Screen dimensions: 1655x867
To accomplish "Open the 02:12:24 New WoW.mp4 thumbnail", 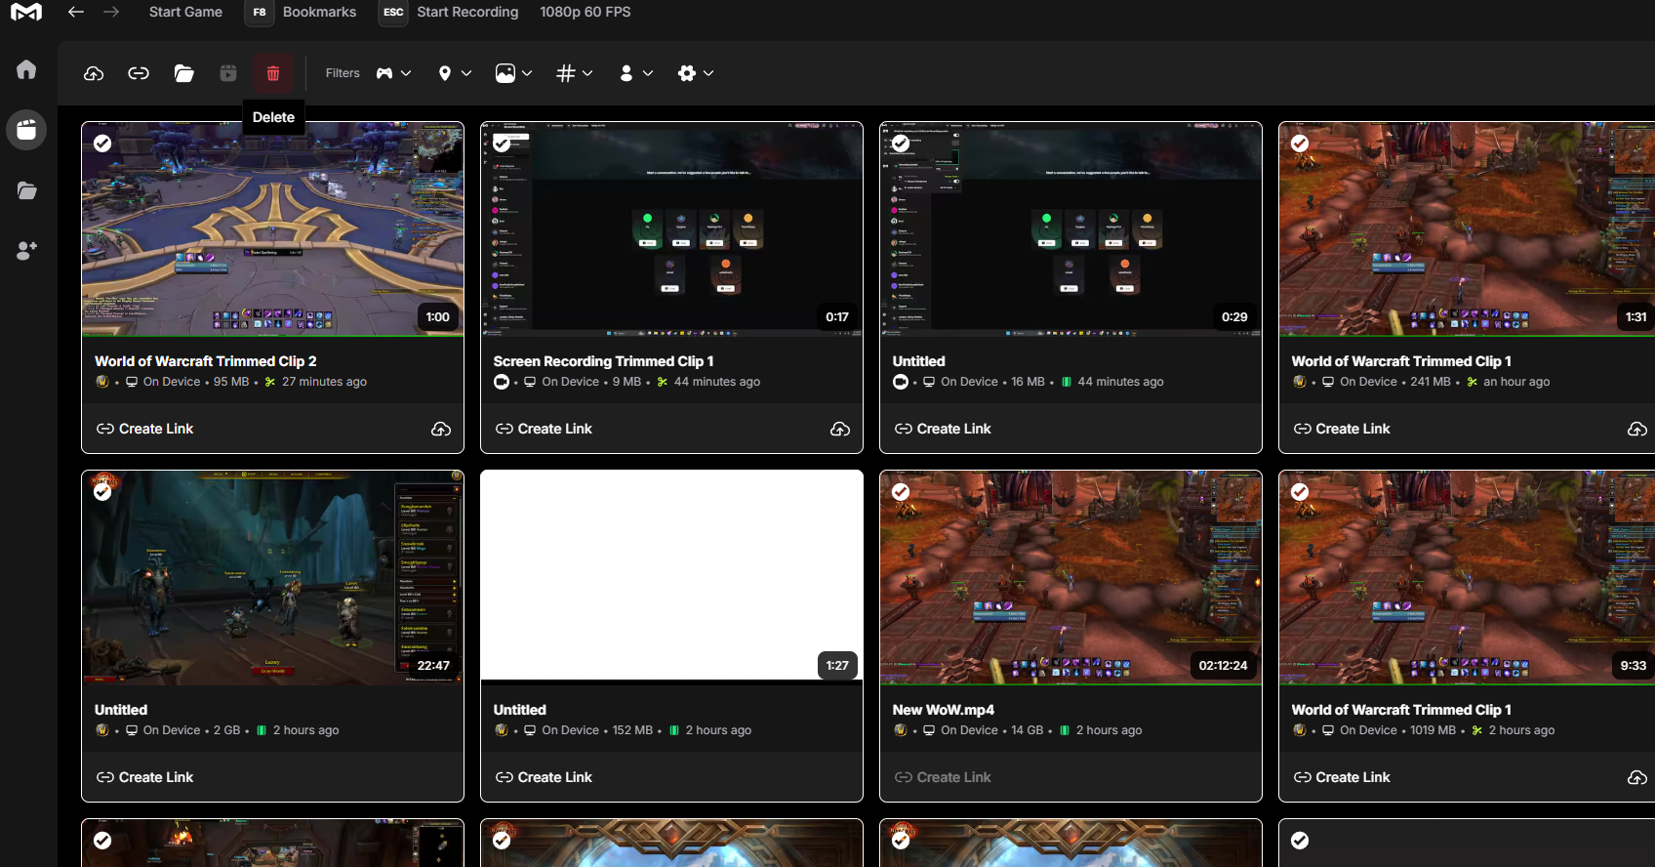I will [x=1070, y=578].
